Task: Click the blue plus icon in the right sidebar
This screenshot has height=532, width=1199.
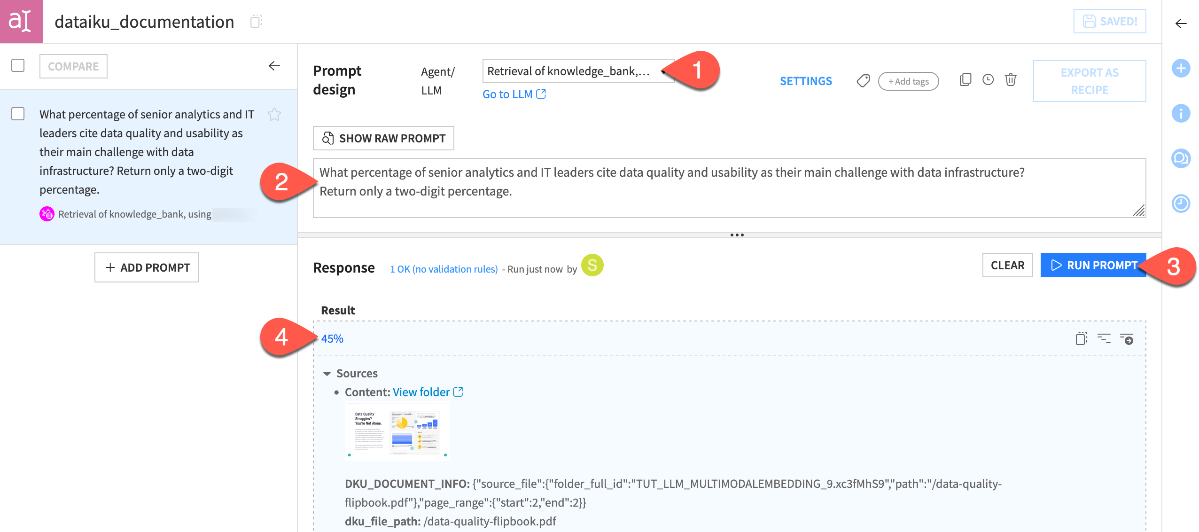Action: pos(1181,68)
